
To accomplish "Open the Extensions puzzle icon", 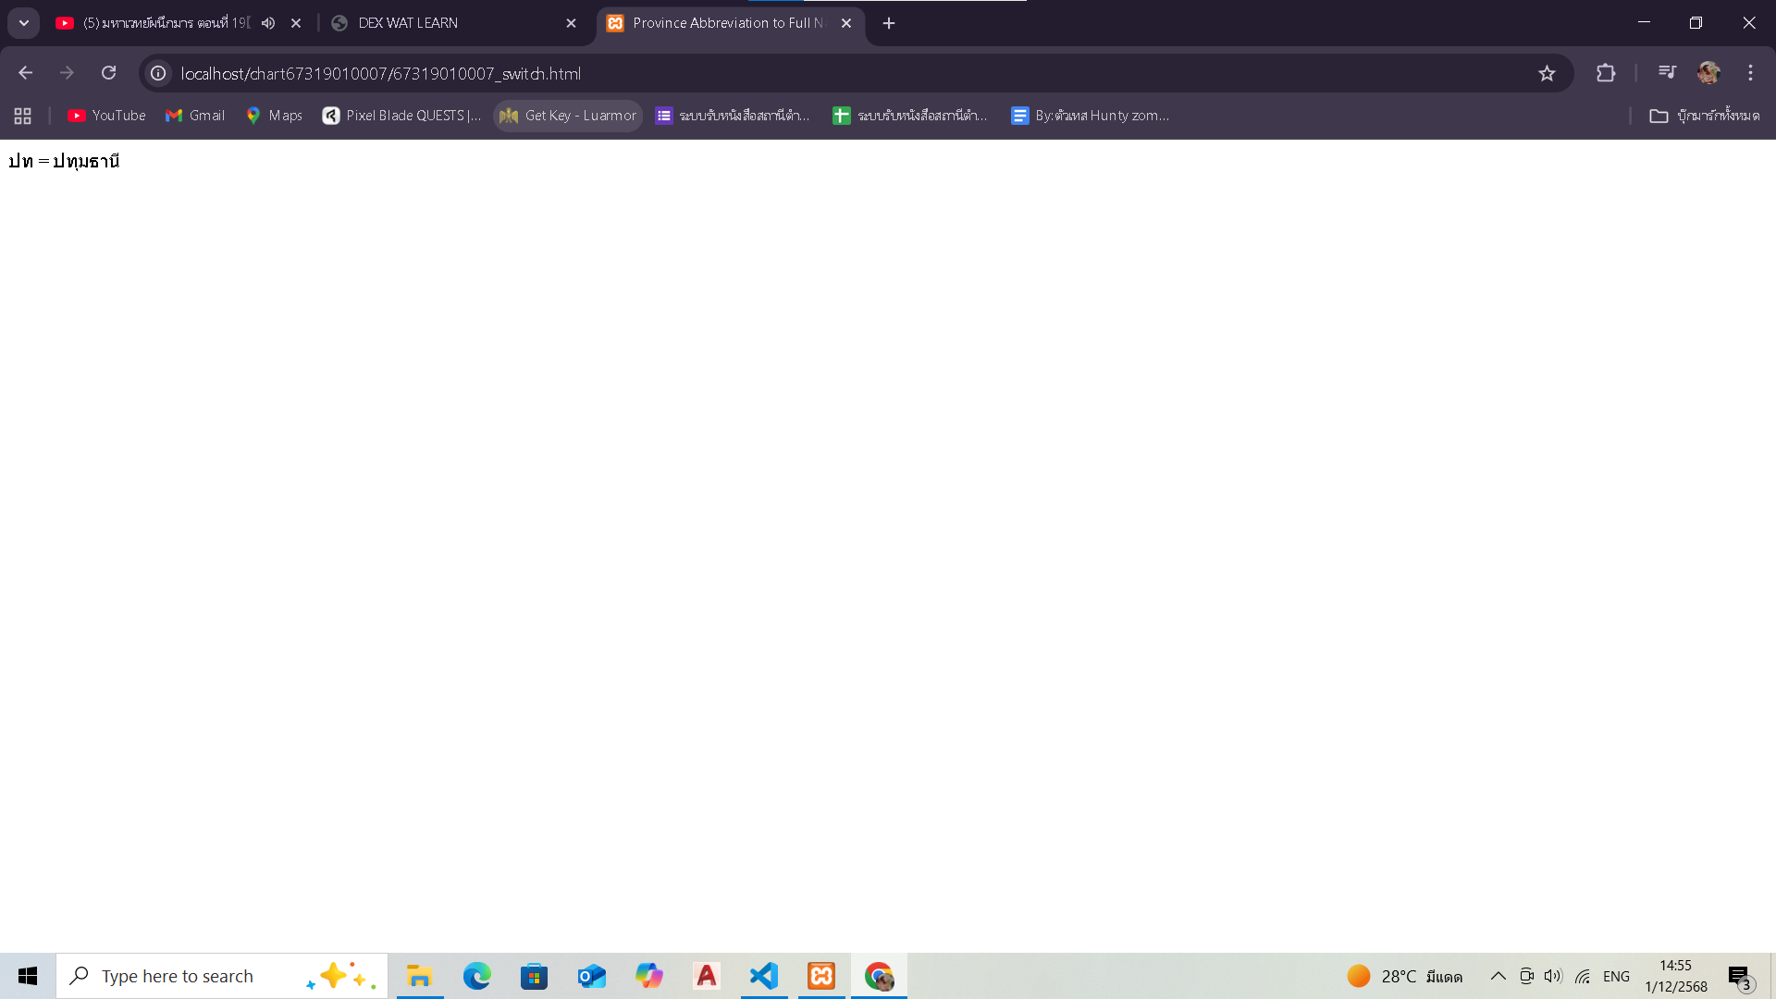I will 1606,73.
